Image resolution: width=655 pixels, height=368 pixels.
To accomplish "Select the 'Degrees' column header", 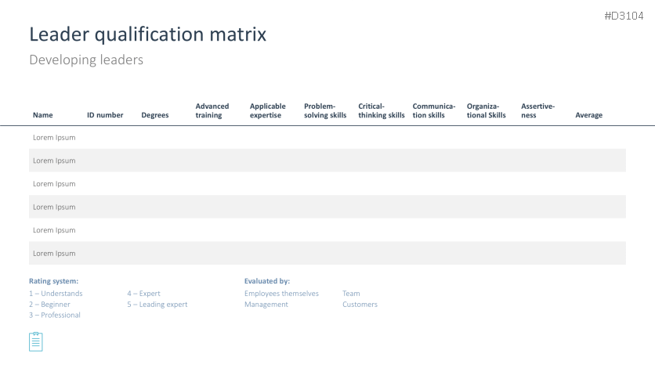I will [155, 115].
